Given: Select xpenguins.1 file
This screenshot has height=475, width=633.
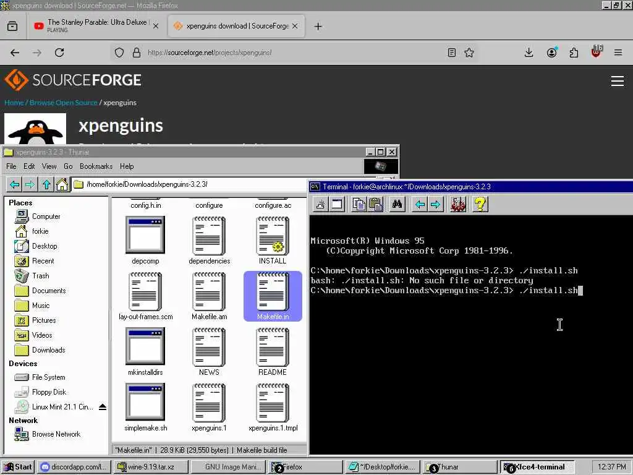Looking at the screenshot, I should click(209, 407).
